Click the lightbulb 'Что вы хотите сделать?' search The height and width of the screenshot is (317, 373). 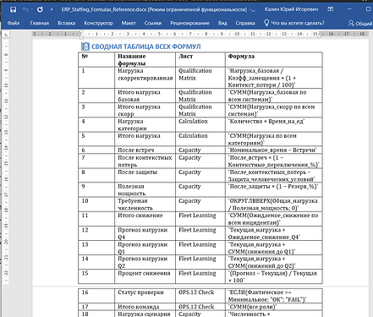[294, 23]
